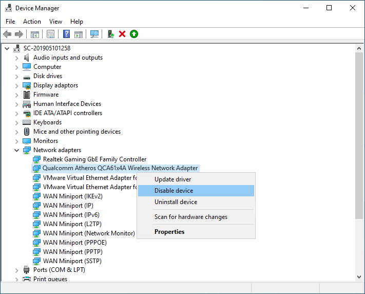
Task: Choose Scan for hardware changes context entry
Action: coord(196,217)
